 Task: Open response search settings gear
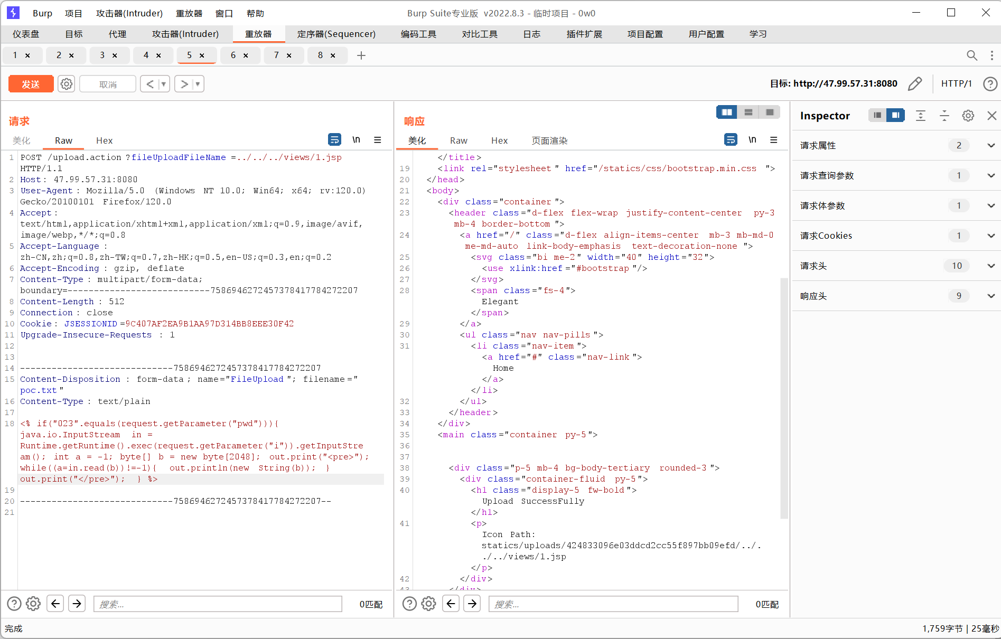click(428, 604)
